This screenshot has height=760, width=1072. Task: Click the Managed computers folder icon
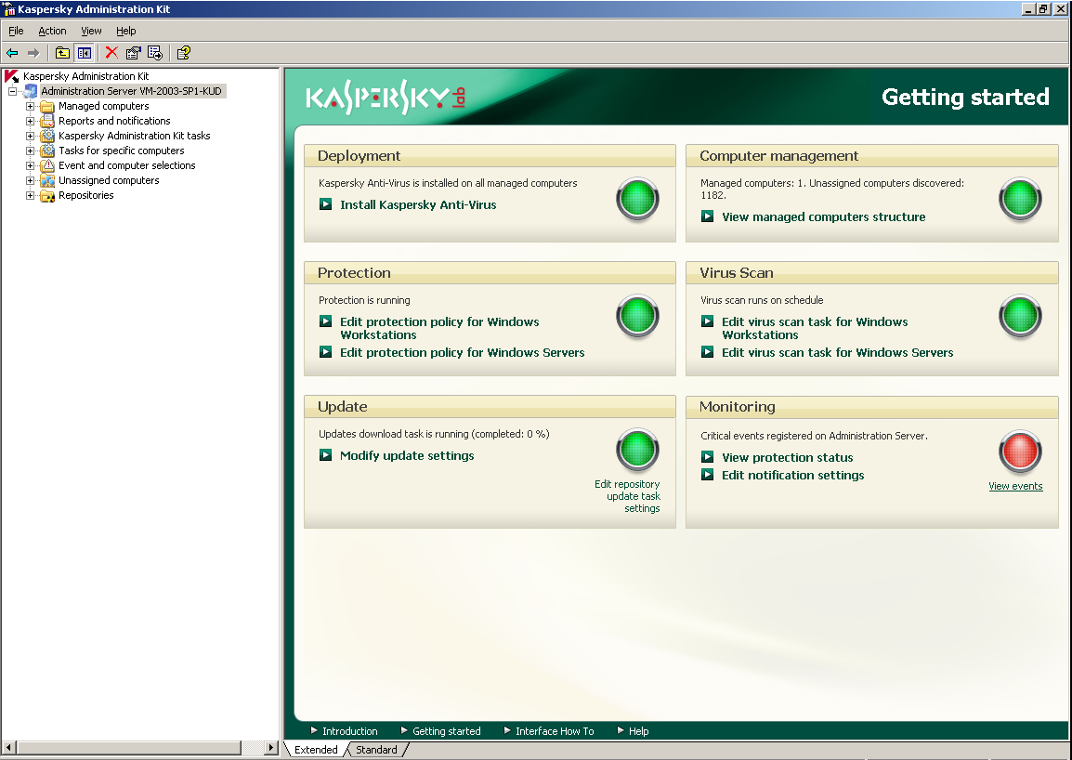[47, 106]
